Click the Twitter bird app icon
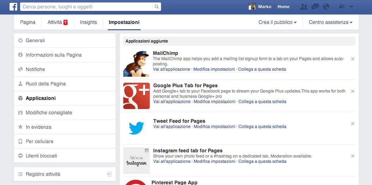 pyautogui.click(x=136, y=128)
